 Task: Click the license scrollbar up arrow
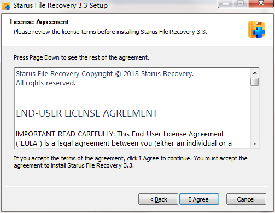click(x=255, y=73)
